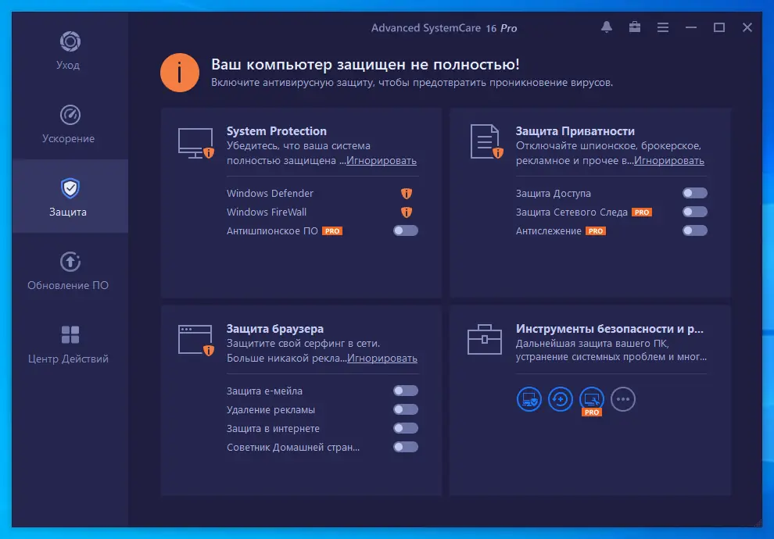
Task: Click the Защита браузера heading
Action: click(x=275, y=329)
